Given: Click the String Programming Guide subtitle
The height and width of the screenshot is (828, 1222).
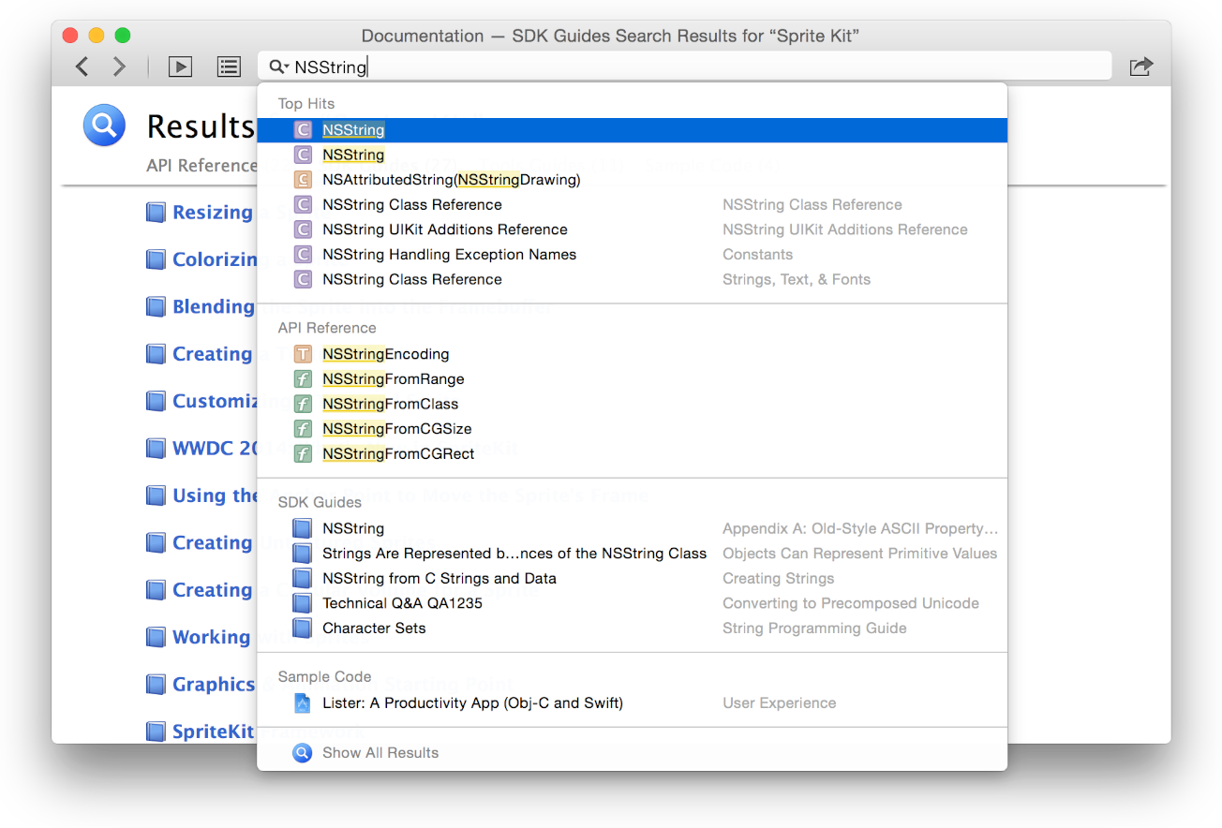Looking at the screenshot, I should [814, 628].
